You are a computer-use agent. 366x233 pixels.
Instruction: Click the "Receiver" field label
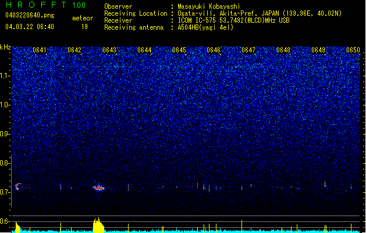[118, 20]
